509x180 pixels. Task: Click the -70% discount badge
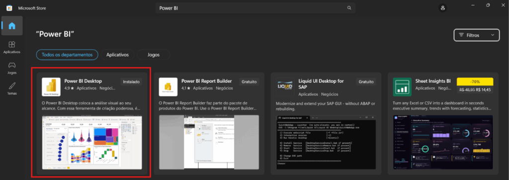click(x=475, y=82)
